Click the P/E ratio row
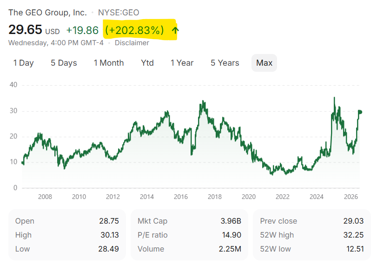This screenshot has height=266, width=377. pos(189,235)
